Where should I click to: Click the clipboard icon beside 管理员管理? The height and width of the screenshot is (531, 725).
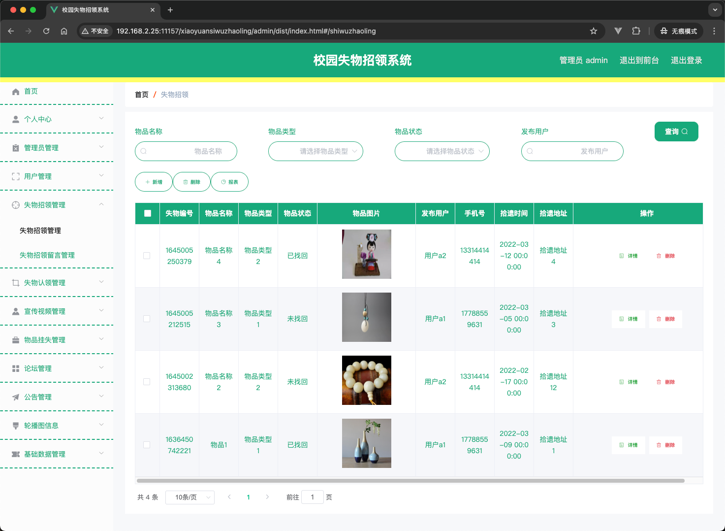click(x=16, y=148)
